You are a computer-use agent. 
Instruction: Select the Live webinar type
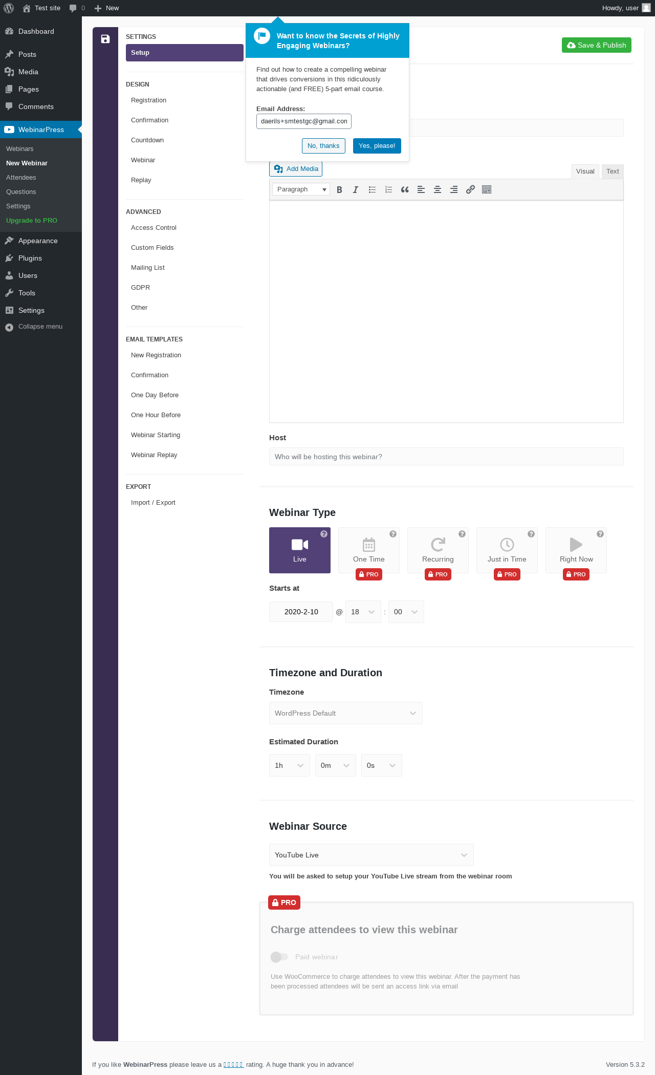(300, 550)
